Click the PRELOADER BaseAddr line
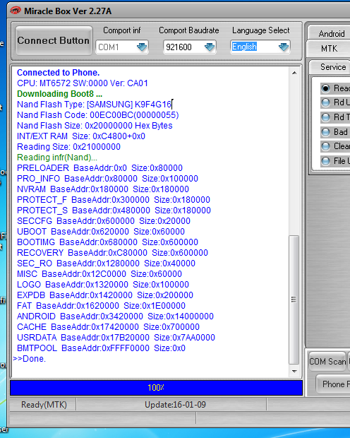 tap(99, 168)
